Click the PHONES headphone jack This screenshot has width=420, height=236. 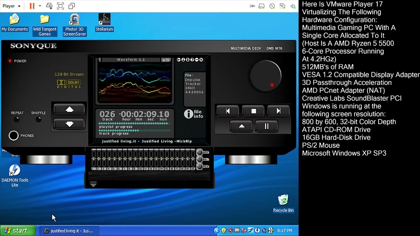click(14, 136)
